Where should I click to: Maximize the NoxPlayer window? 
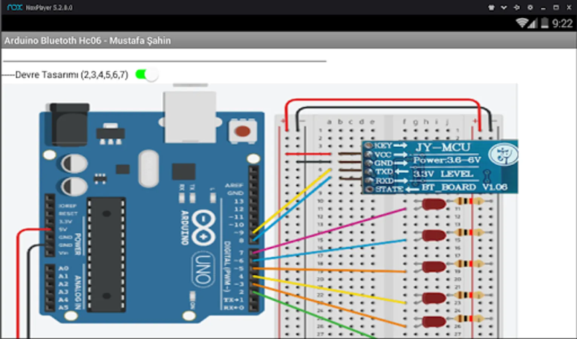point(556,8)
